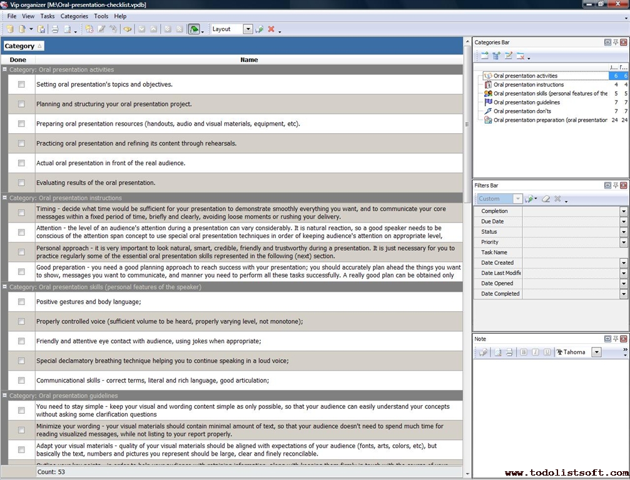Click the add category icon in Categories Bar

pyautogui.click(x=485, y=56)
